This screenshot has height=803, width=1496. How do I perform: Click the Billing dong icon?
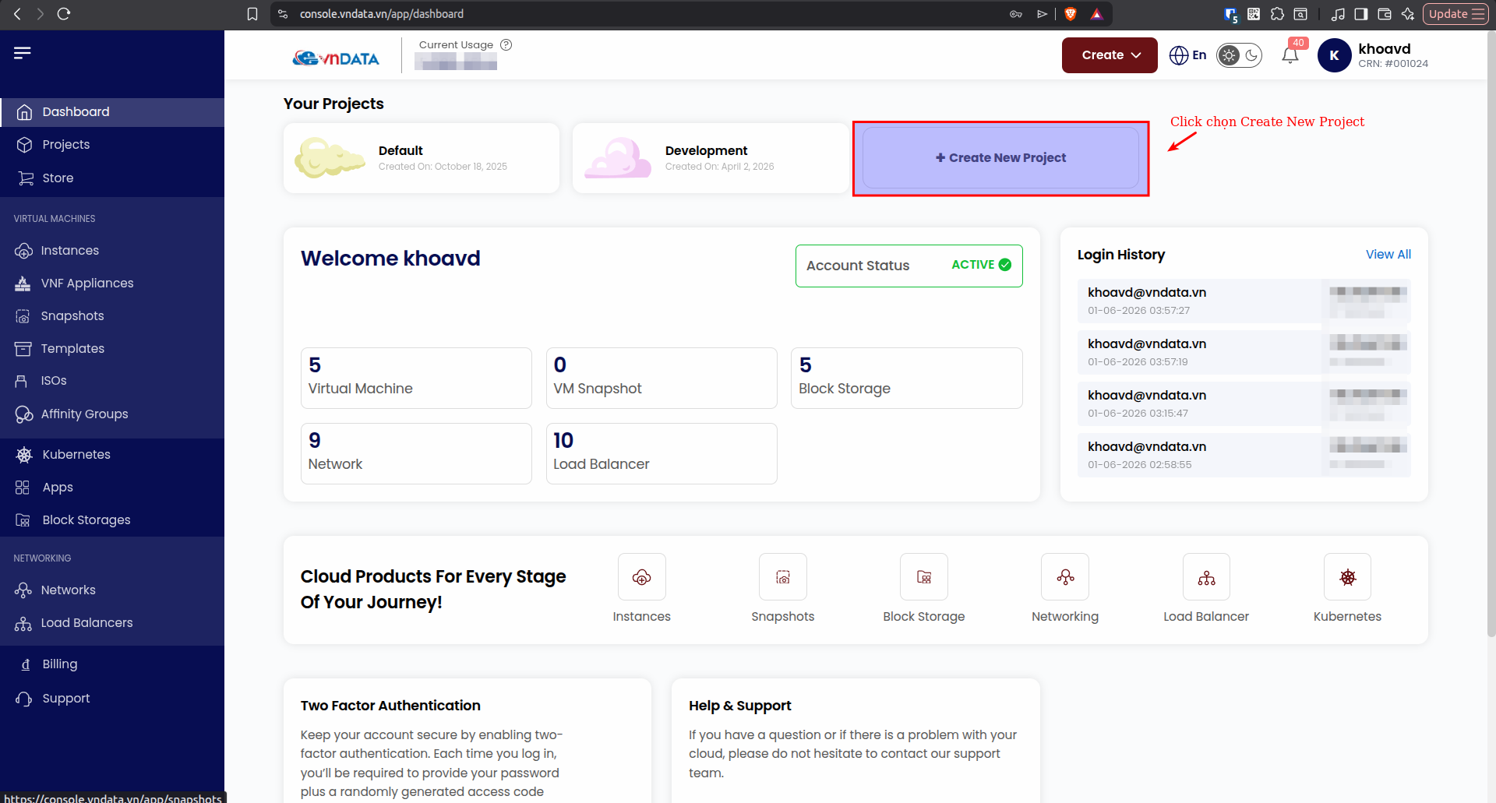26,664
